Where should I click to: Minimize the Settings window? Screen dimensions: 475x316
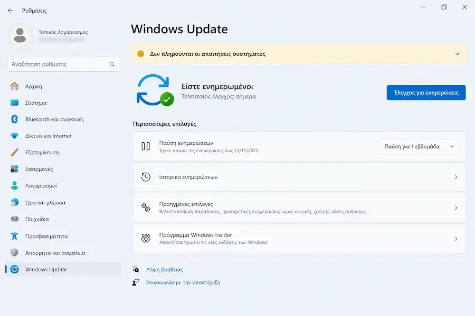(x=423, y=7)
